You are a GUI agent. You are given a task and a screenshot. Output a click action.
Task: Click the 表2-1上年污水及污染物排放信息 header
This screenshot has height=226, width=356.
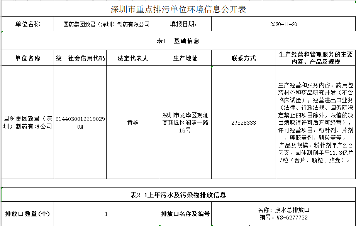click(178, 195)
